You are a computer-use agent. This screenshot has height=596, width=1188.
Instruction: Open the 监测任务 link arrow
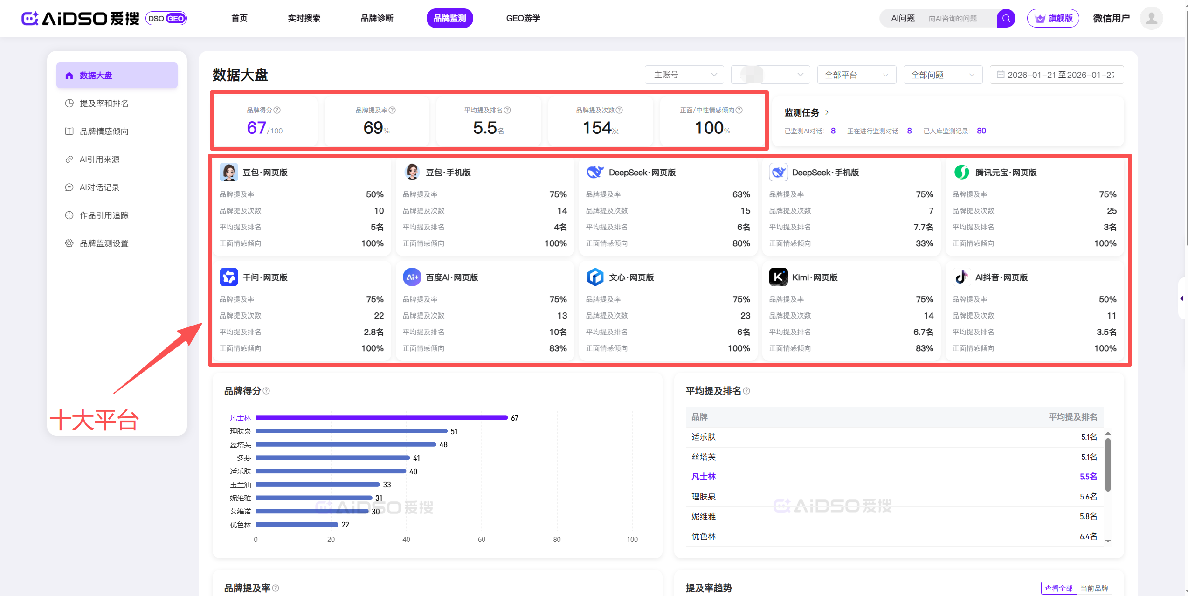[827, 112]
